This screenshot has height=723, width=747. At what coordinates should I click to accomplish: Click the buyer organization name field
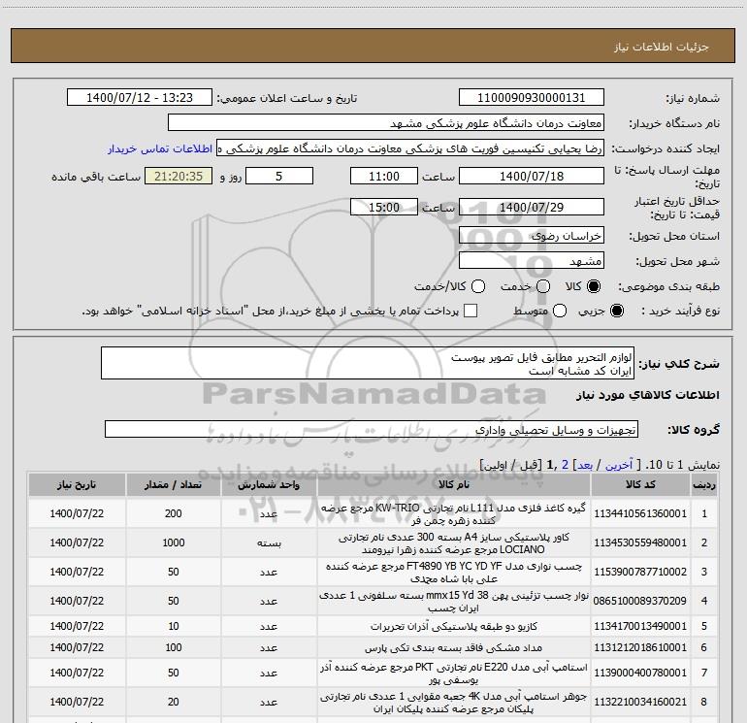click(x=386, y=123)
